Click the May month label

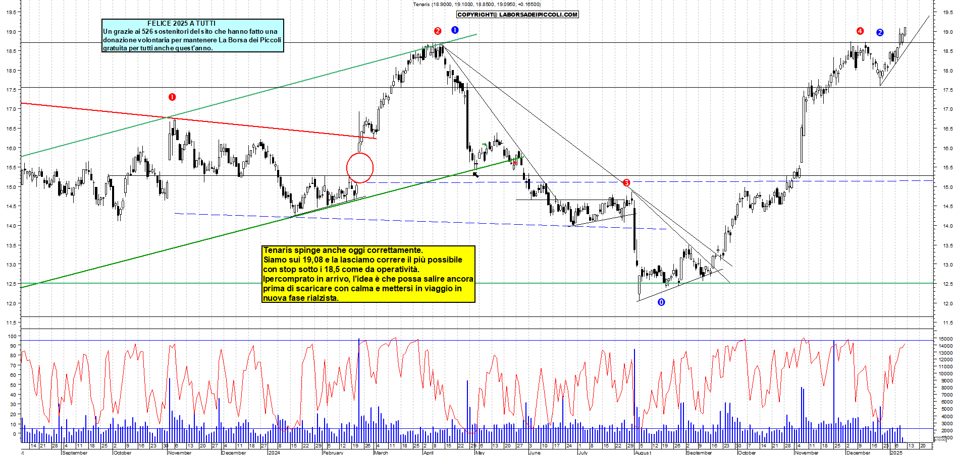tap(480, 452)
